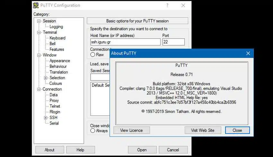Click the Source commit hash line
Screen dimensions: 273x157
tap(181, 102)
